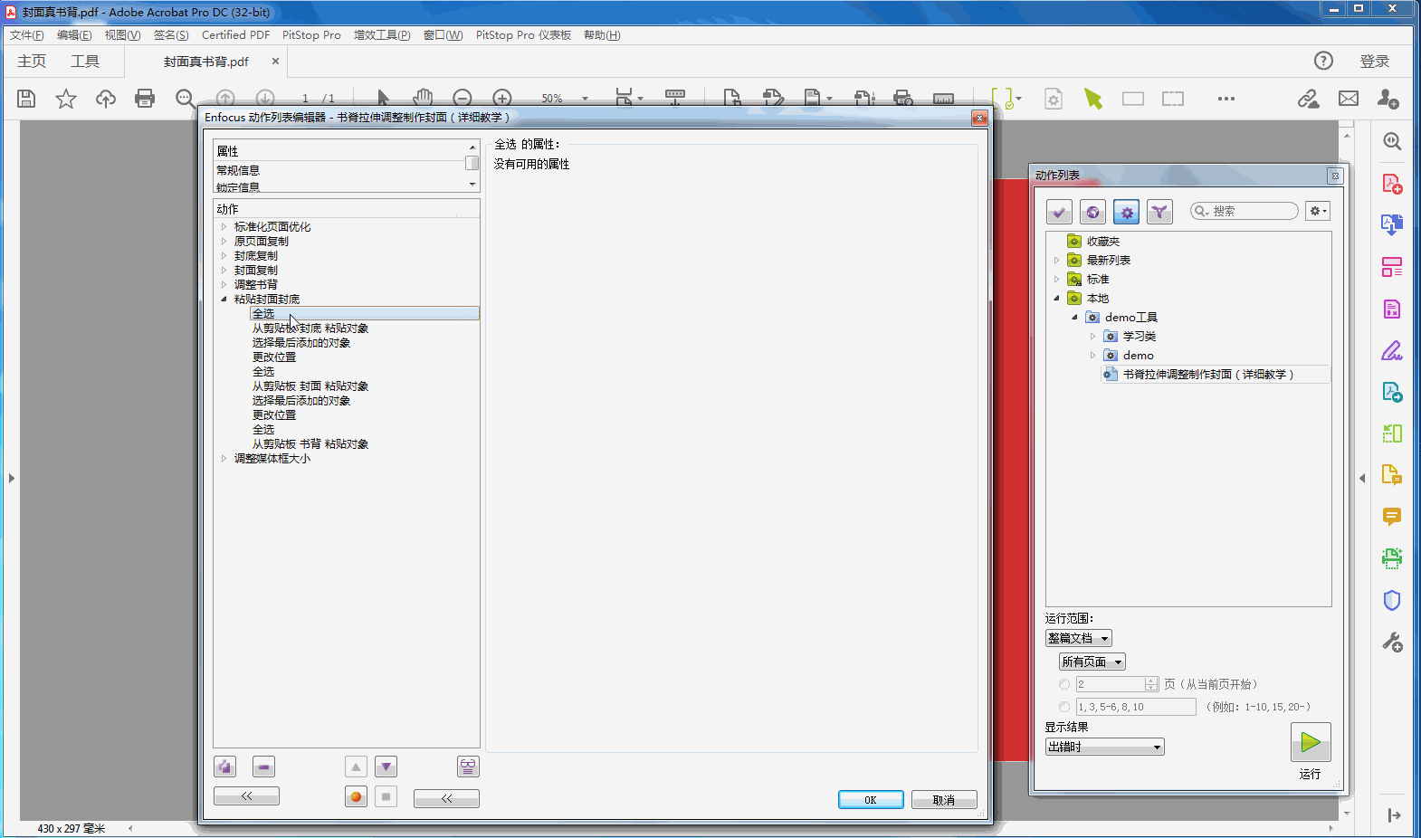1421x838 pixels.
Task: Click the More Tools wrench icon in sidebar
Action: (1392, 643)
